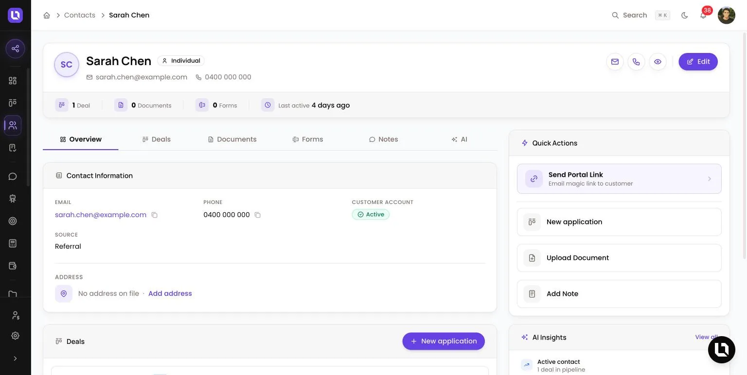This screenshot has width=747, height=375.
Task: Click the purple Edit button
Action: (x=698, y=62)
